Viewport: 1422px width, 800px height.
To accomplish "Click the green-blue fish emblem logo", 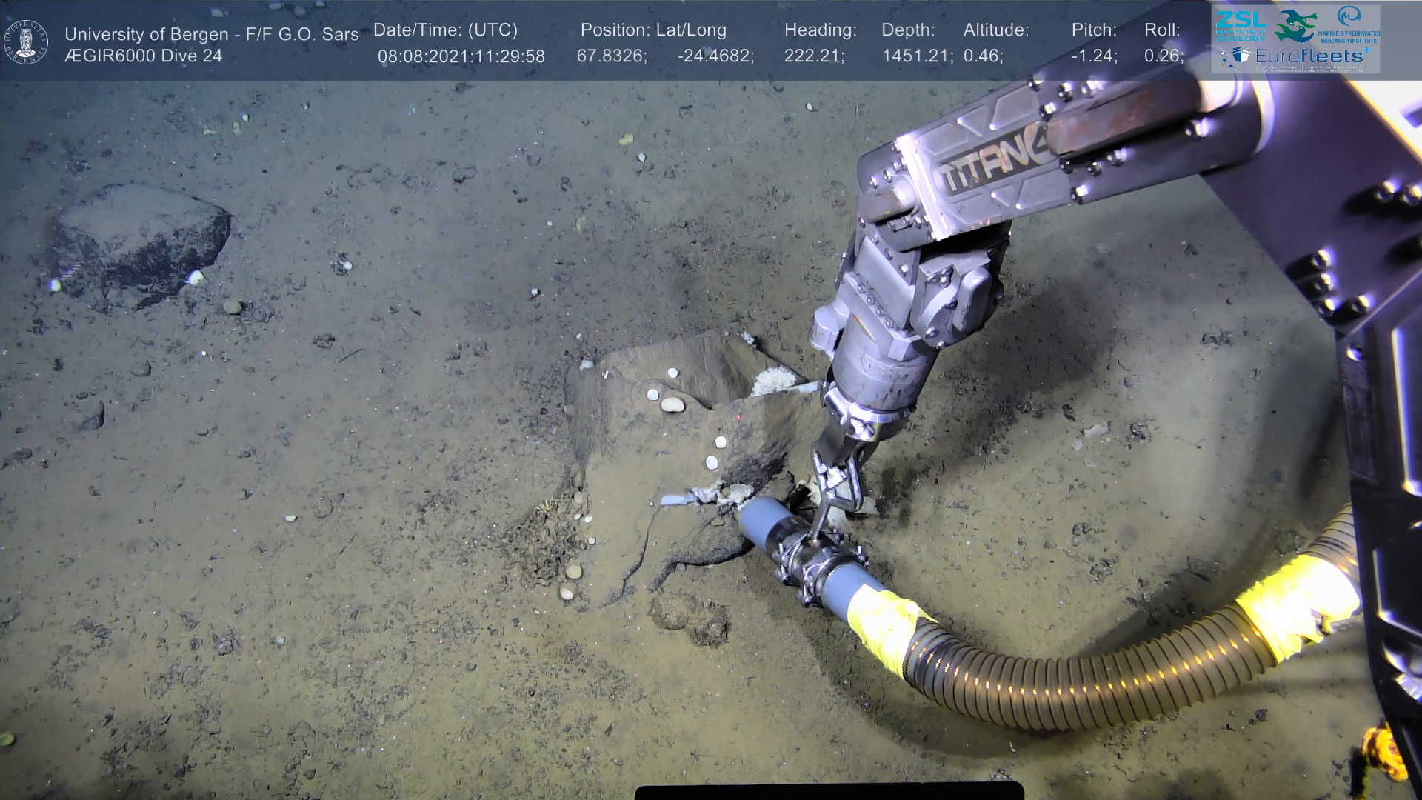I will (1296, 26).
